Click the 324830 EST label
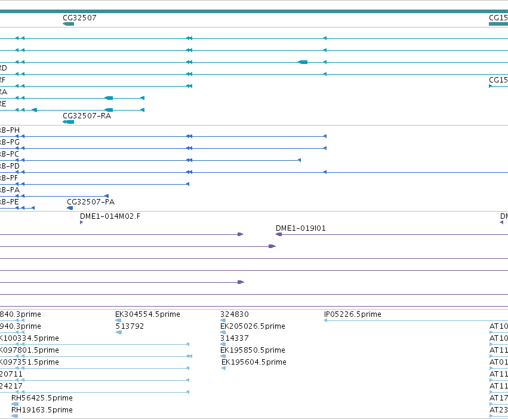Image resolution: width=508 pixels, height=419 pixels. pos(234,314)
